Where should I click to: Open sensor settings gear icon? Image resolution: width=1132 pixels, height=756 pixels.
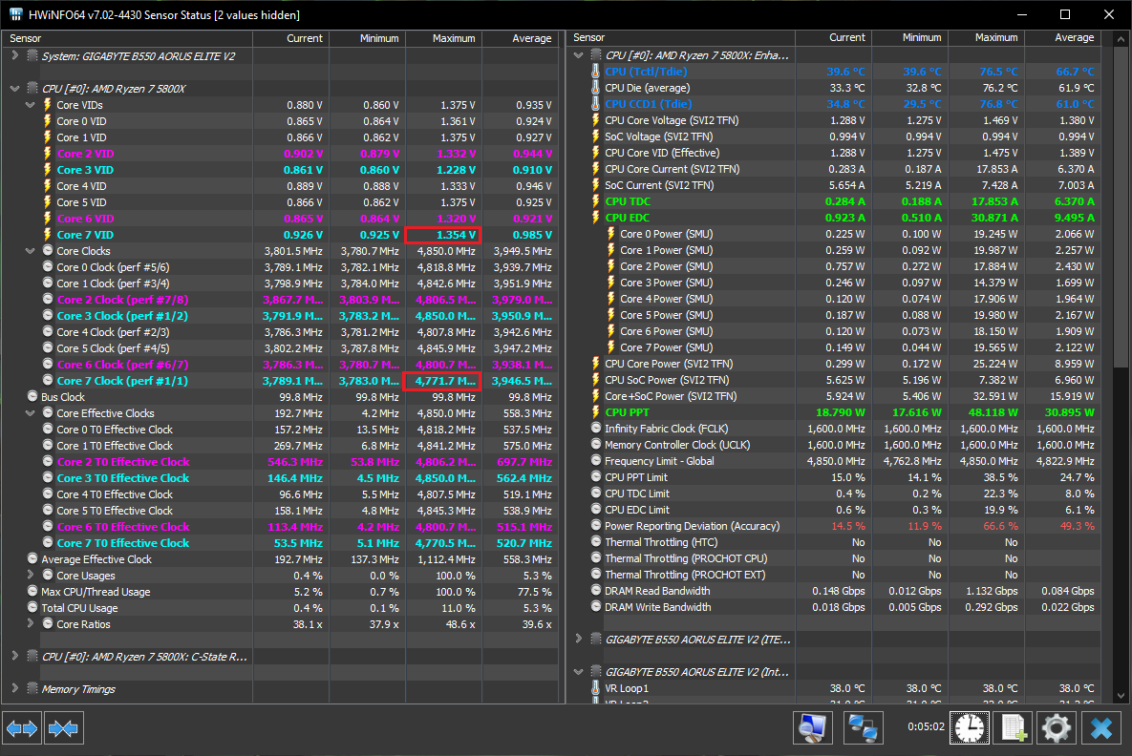1057,728
